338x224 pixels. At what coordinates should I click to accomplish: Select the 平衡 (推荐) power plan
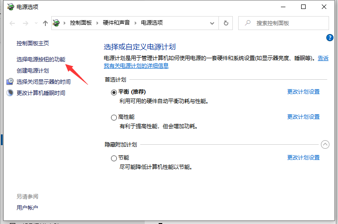click(114, 93)
